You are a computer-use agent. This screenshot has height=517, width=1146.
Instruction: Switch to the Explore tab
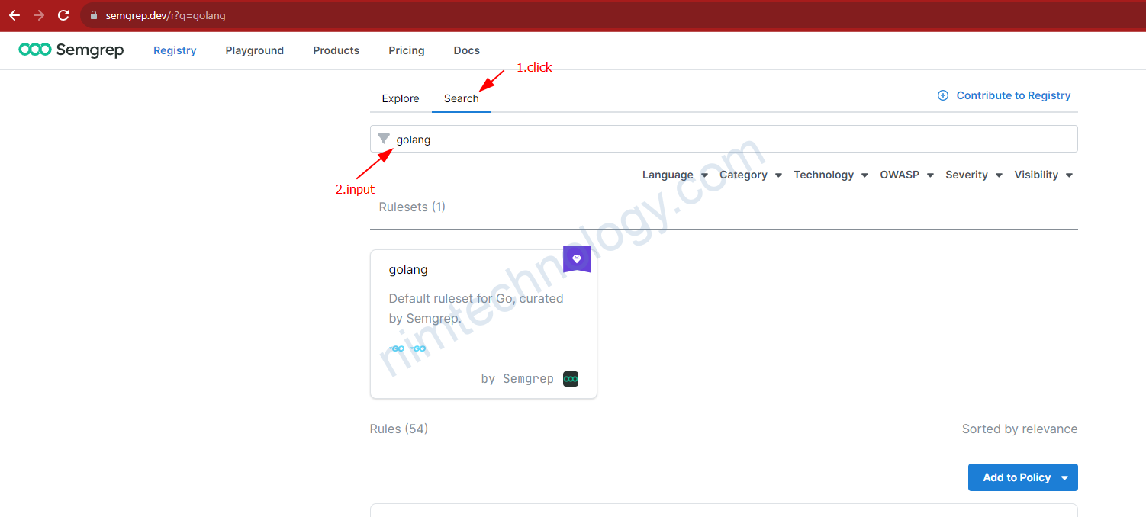pos(401,98)
